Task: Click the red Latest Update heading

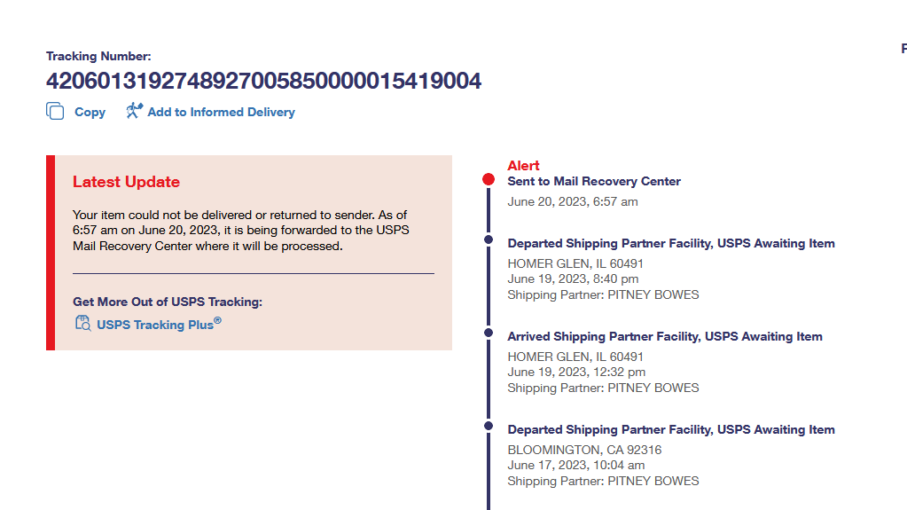Action: [126, 182]
